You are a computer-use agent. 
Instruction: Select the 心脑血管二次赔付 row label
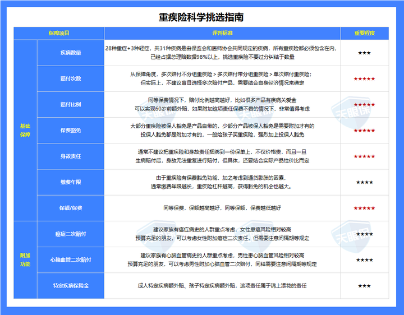point(70,260)
